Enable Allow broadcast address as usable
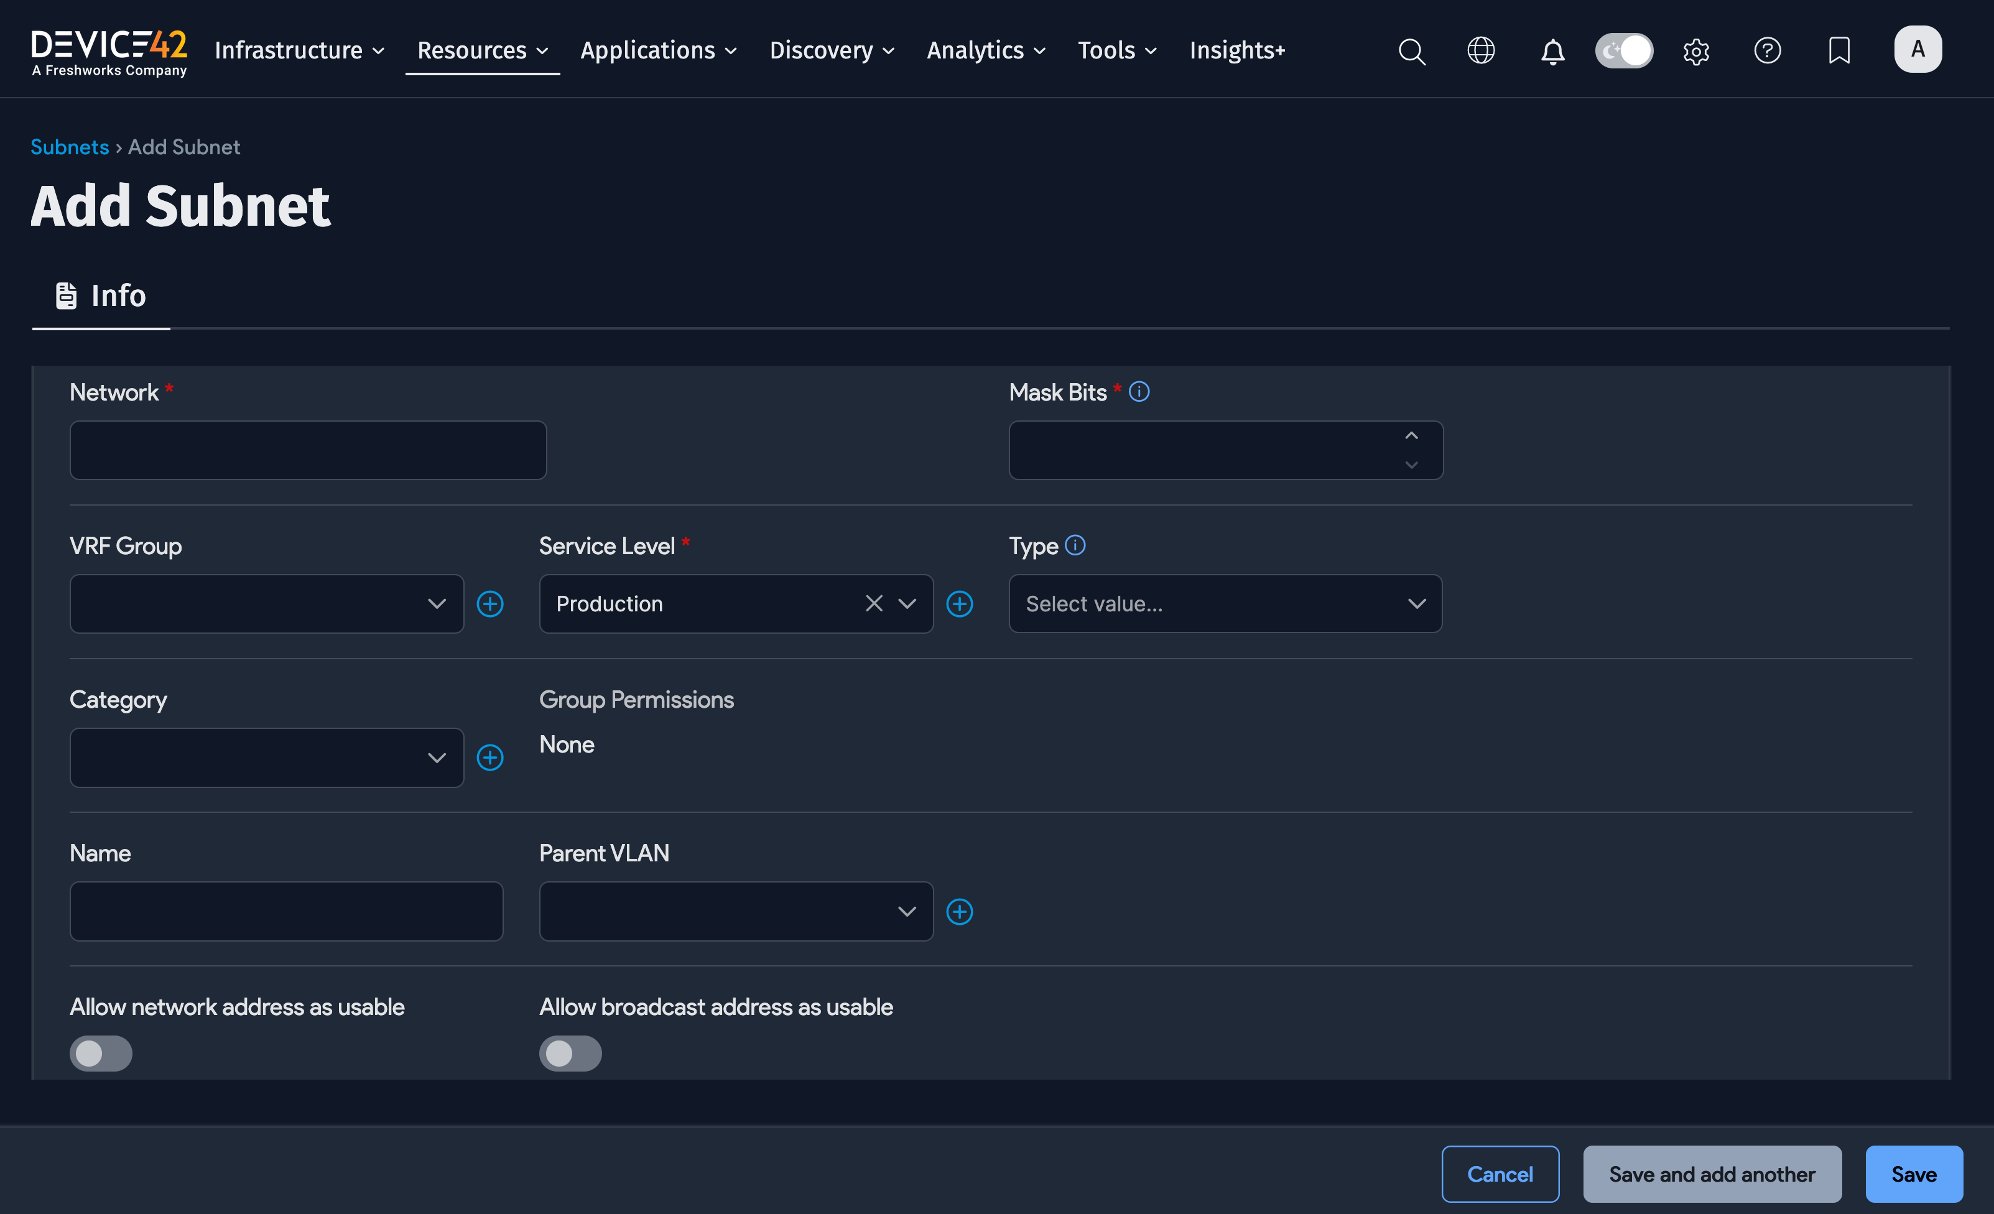The width and height of the screenshot is (1994, 1214). pos(570,1053)
